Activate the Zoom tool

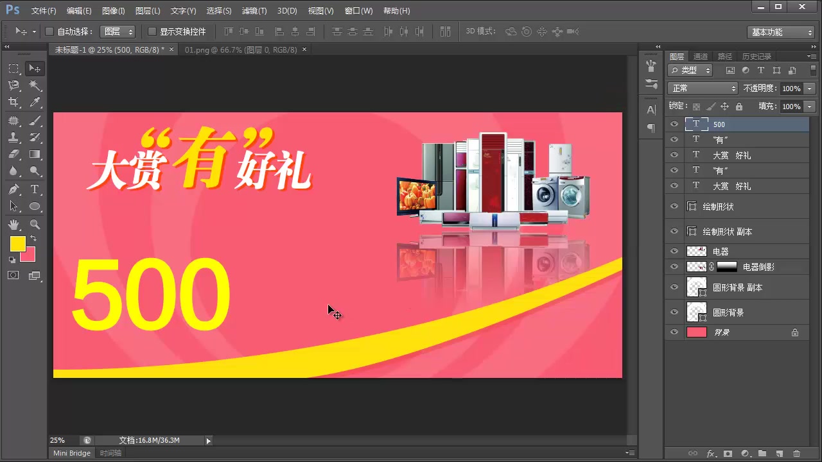click(x=35, y=224)
